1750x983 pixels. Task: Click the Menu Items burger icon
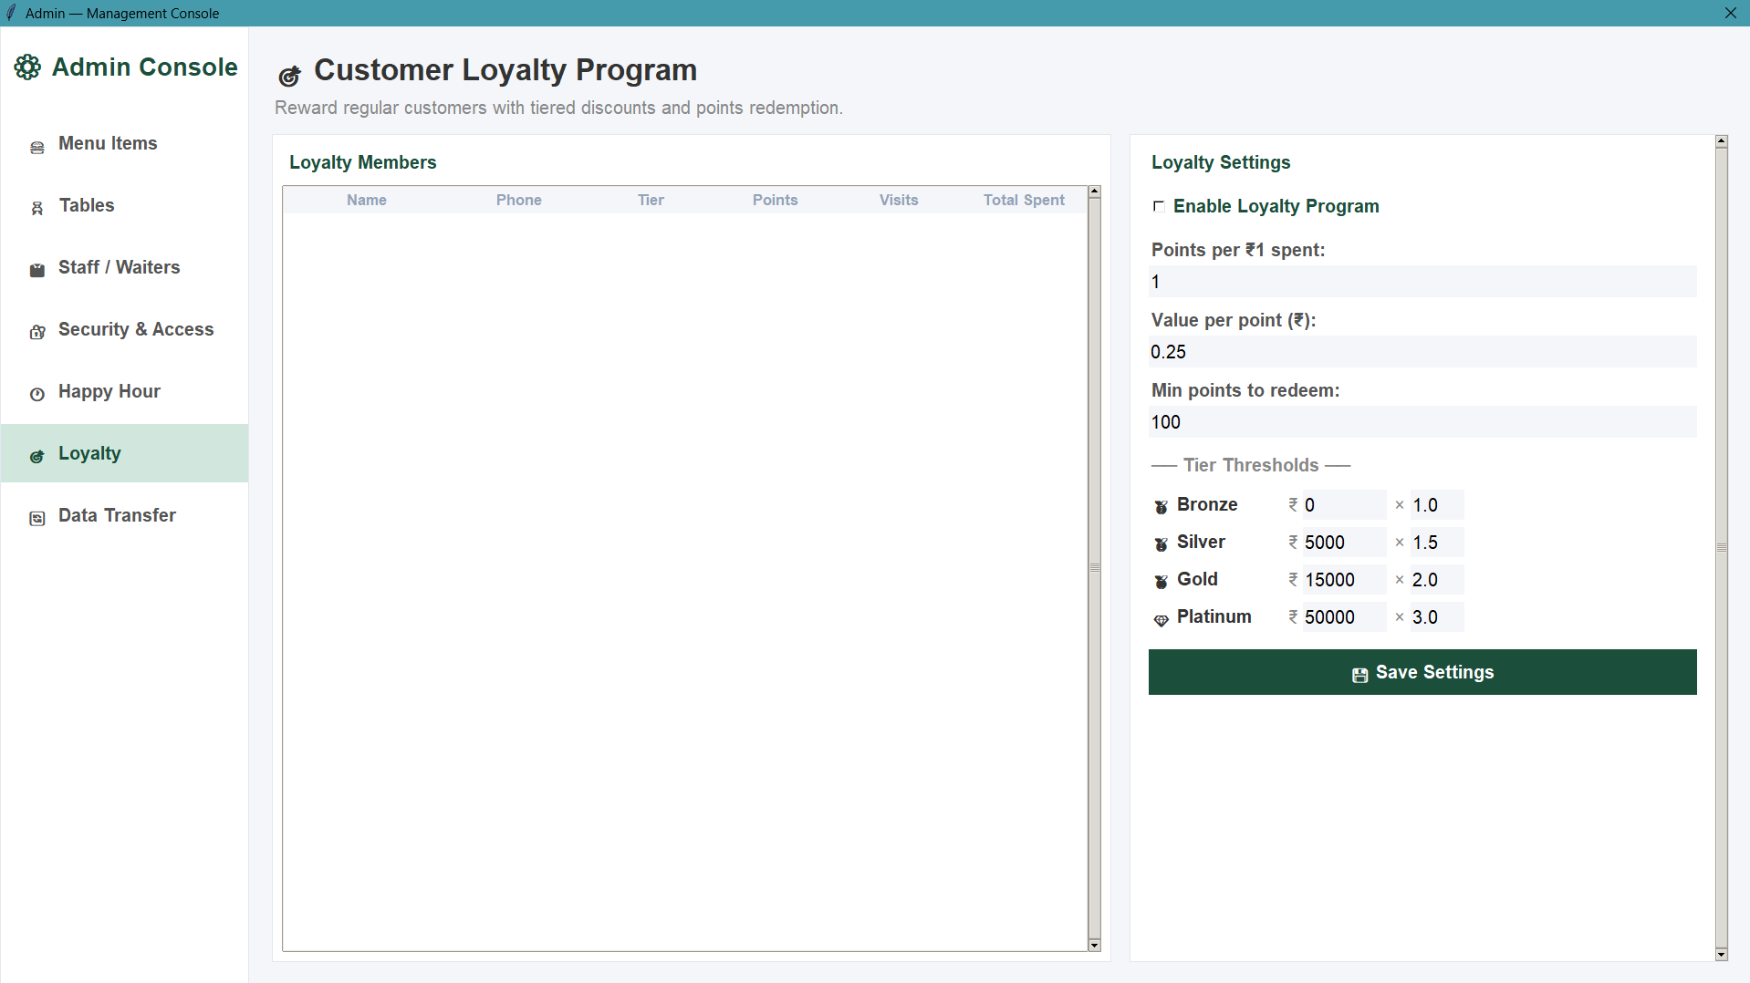click(37, 147)
